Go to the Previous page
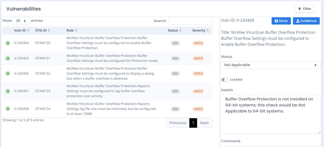 178,123
